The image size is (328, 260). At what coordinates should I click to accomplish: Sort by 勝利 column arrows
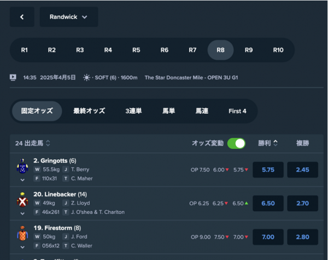pyautogui.click(x=276, y=143)
